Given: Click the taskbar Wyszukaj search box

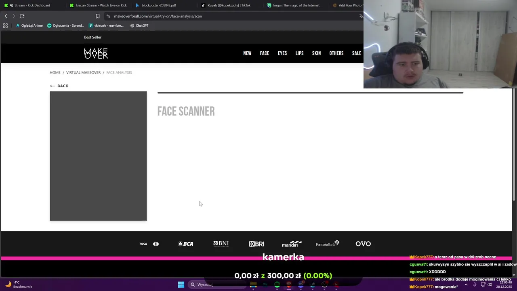Looking at the screenshot, I should pos(217,285).
